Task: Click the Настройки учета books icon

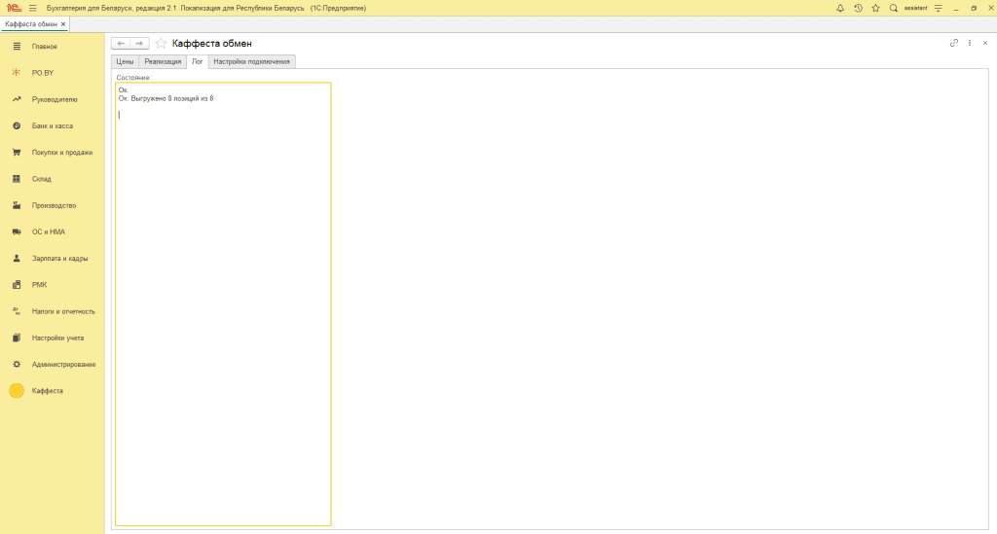Action: [x=17, y=338]
